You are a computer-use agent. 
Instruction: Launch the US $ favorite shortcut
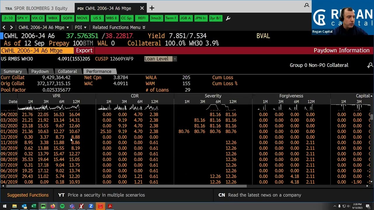click(97, 18)
